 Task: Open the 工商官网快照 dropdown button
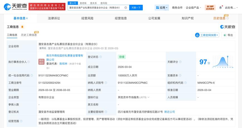(207, 35)
